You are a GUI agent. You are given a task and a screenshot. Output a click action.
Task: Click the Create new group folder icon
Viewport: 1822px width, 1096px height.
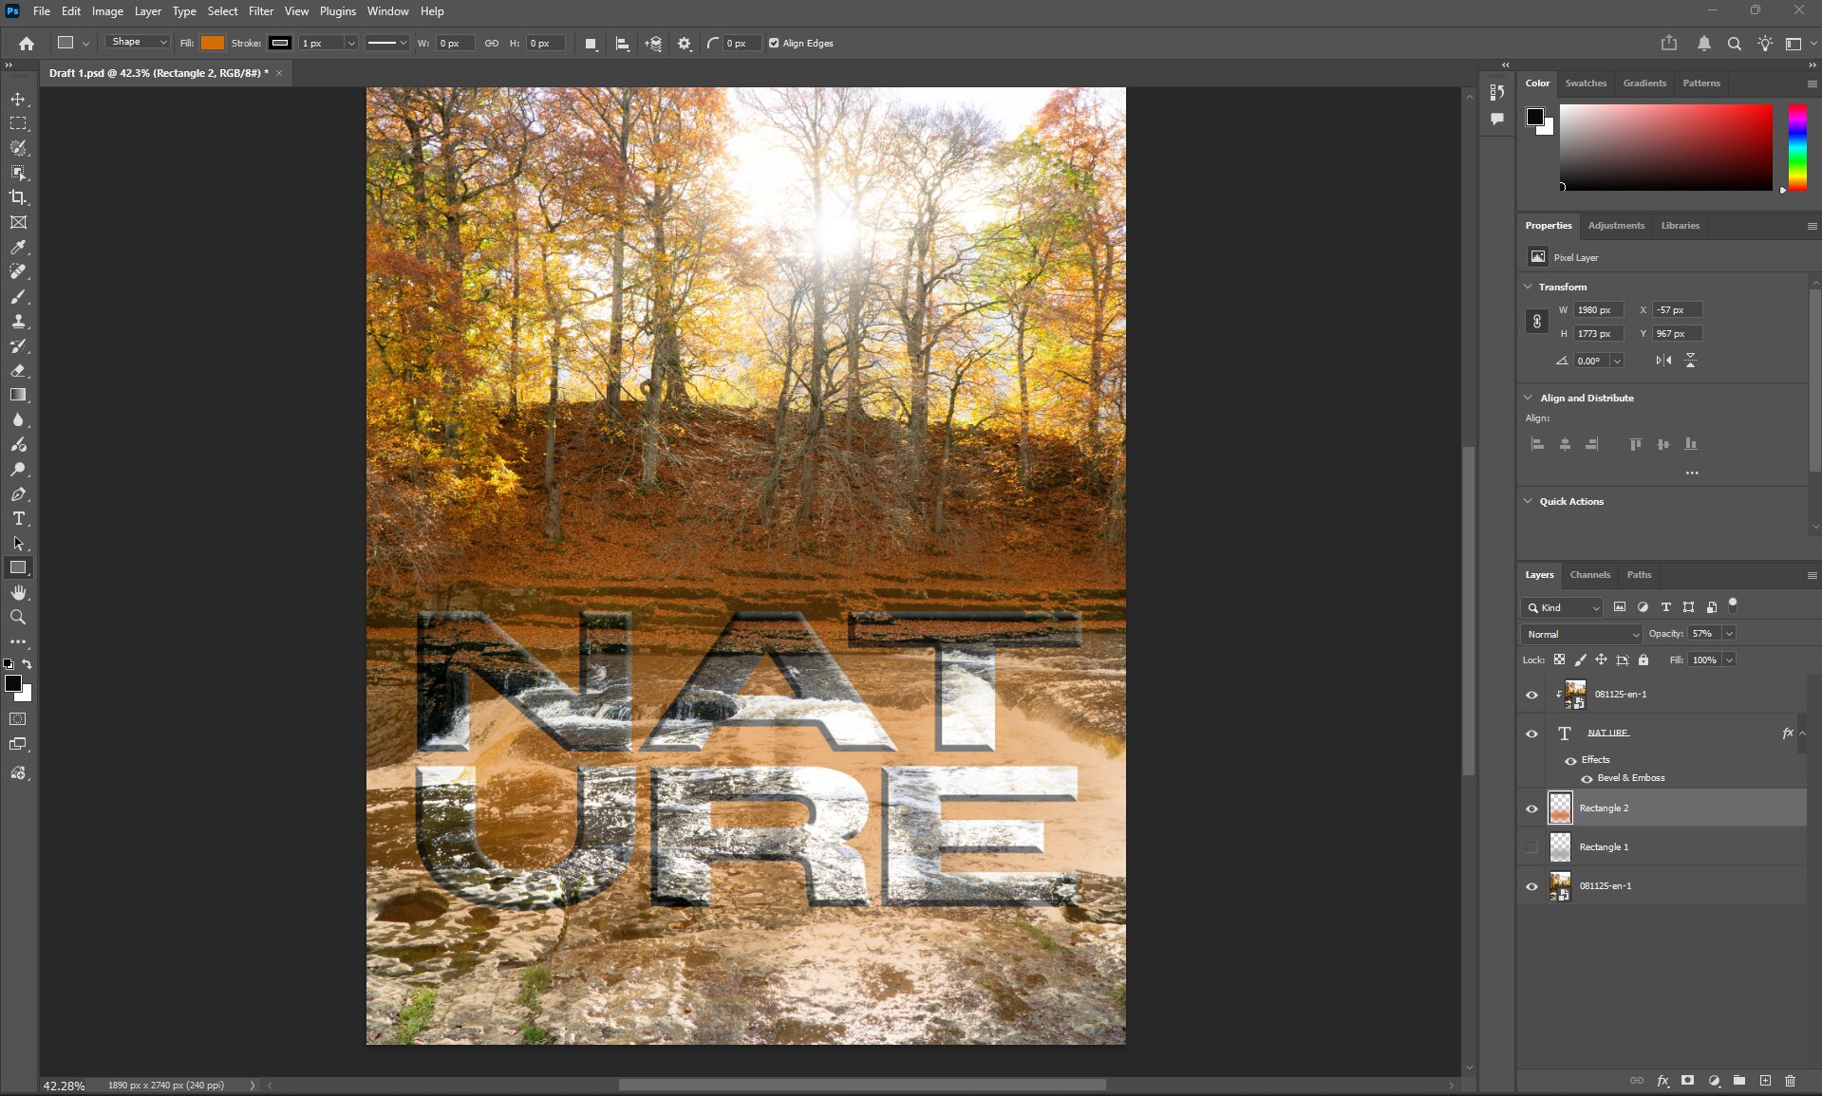1738,1081
